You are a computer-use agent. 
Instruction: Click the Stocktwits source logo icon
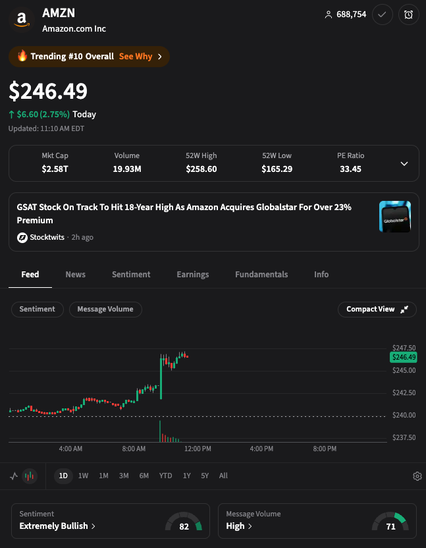click(x=22, y=238)
